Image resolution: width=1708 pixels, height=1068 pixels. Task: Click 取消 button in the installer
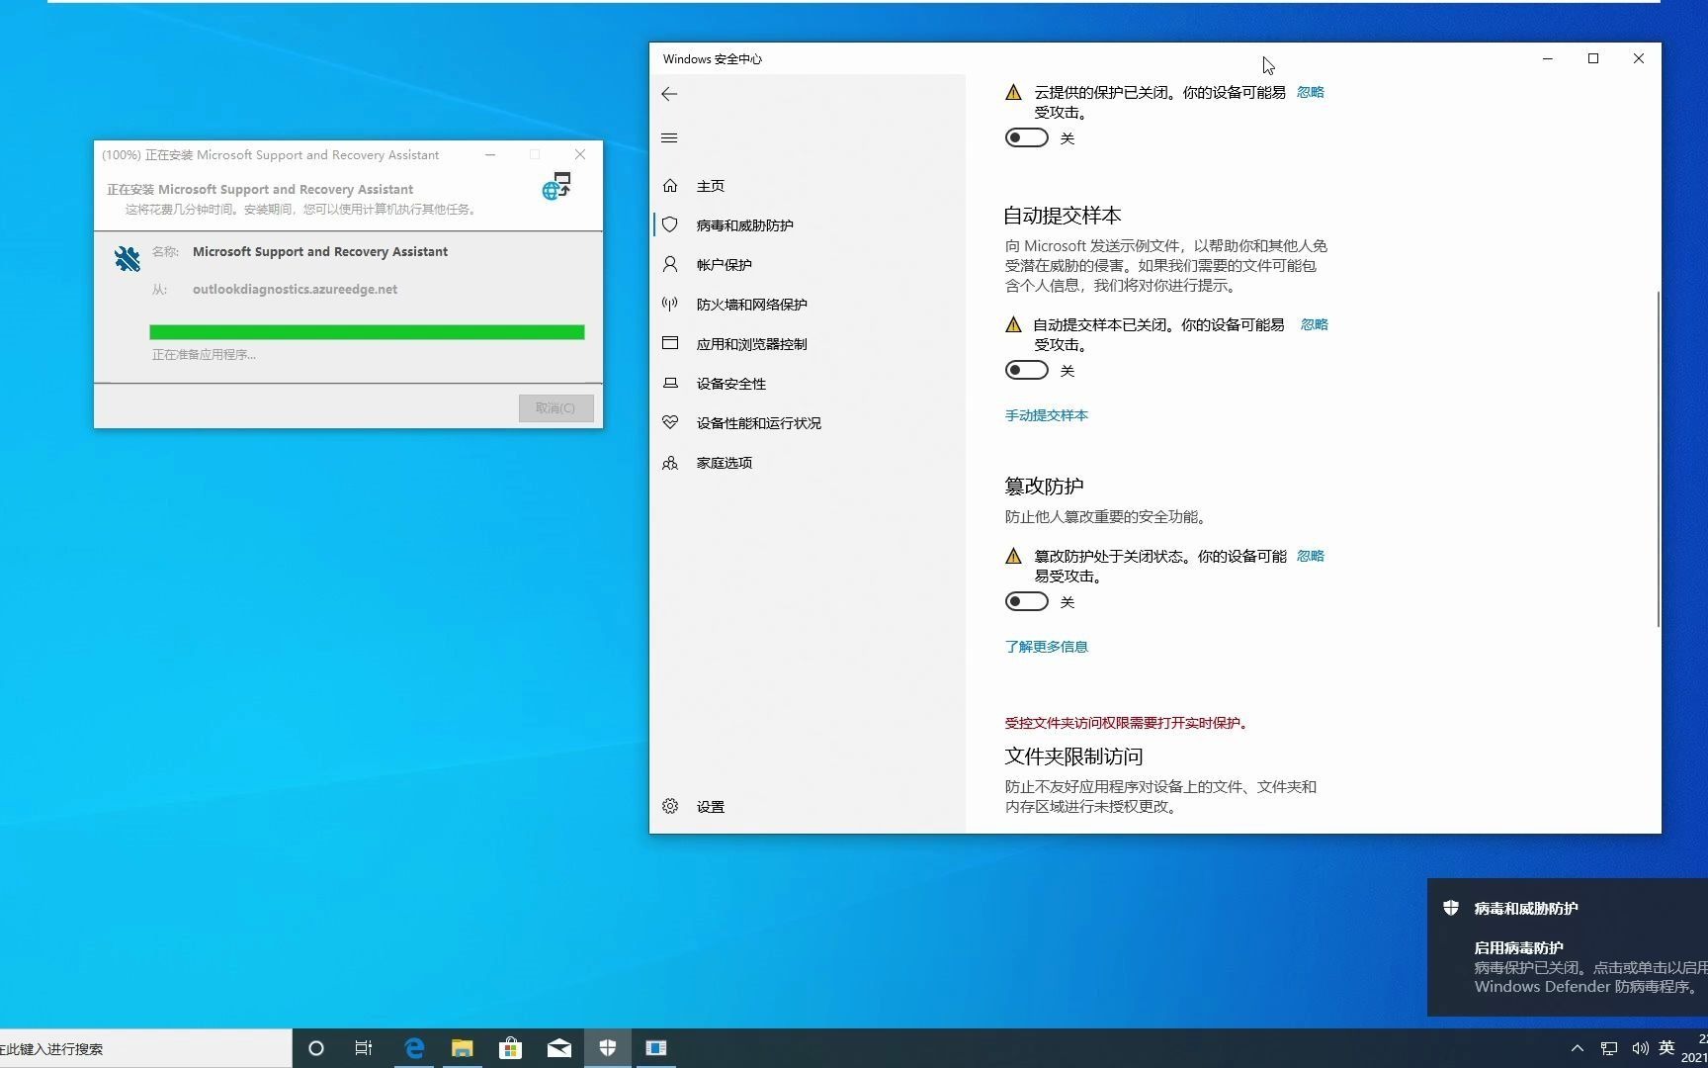coord(555,408)
